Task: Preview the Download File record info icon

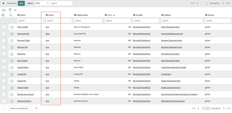Action: point(12,34)
